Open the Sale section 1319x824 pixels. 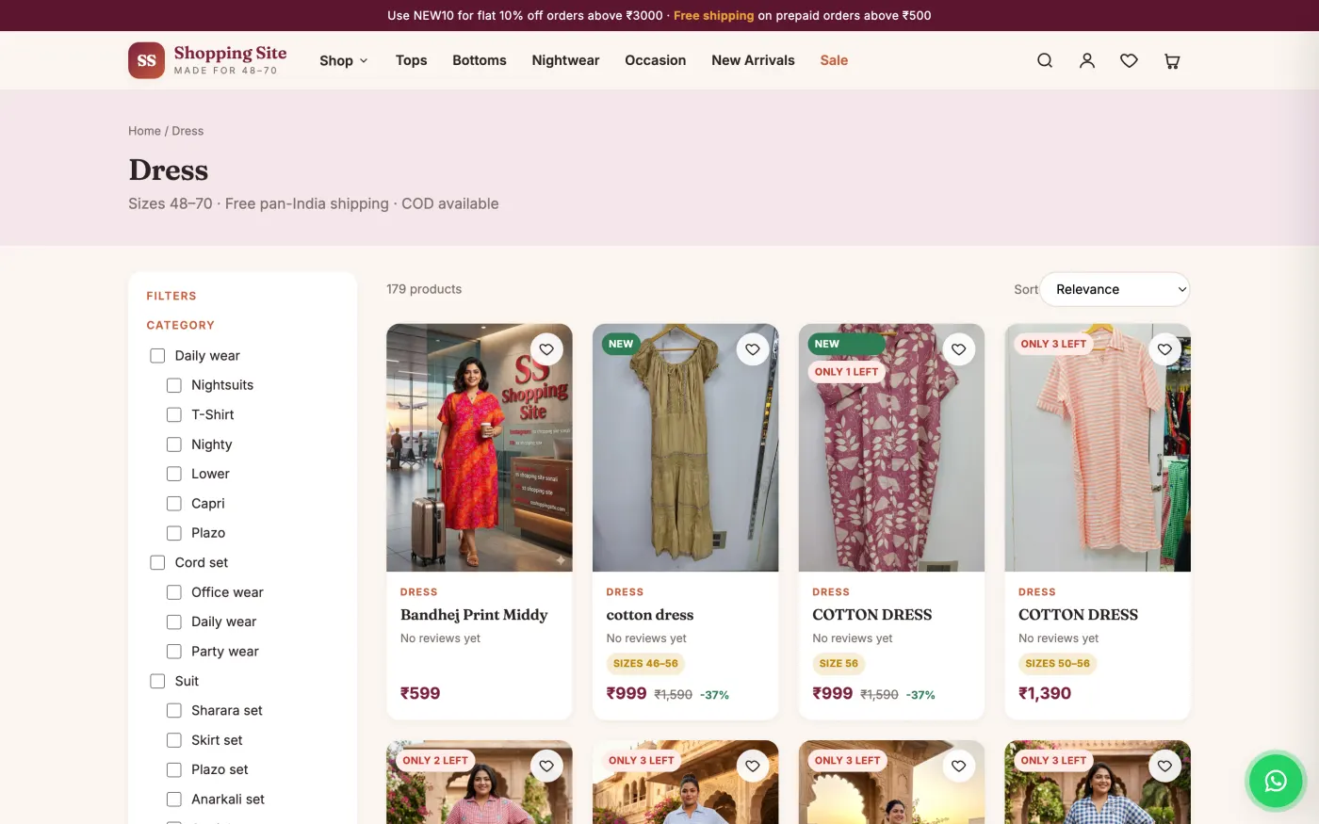(834, 60)
